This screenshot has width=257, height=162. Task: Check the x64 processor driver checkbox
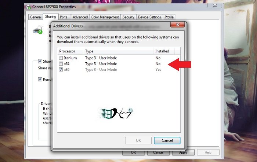(61, 64)
